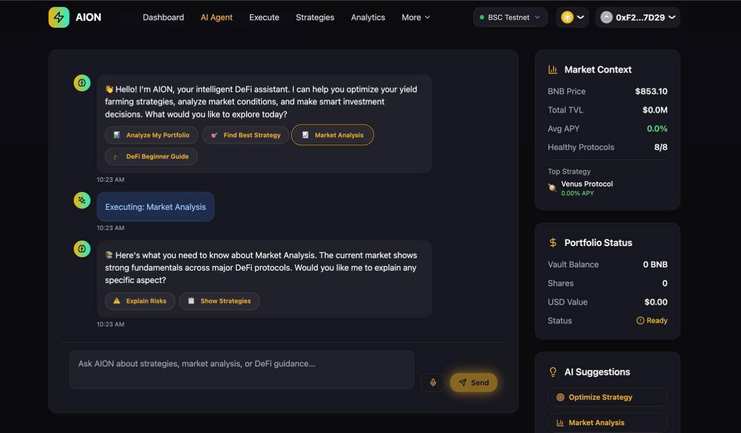Select Optimize Strategy in AI Suggestions

click(607, 397)
